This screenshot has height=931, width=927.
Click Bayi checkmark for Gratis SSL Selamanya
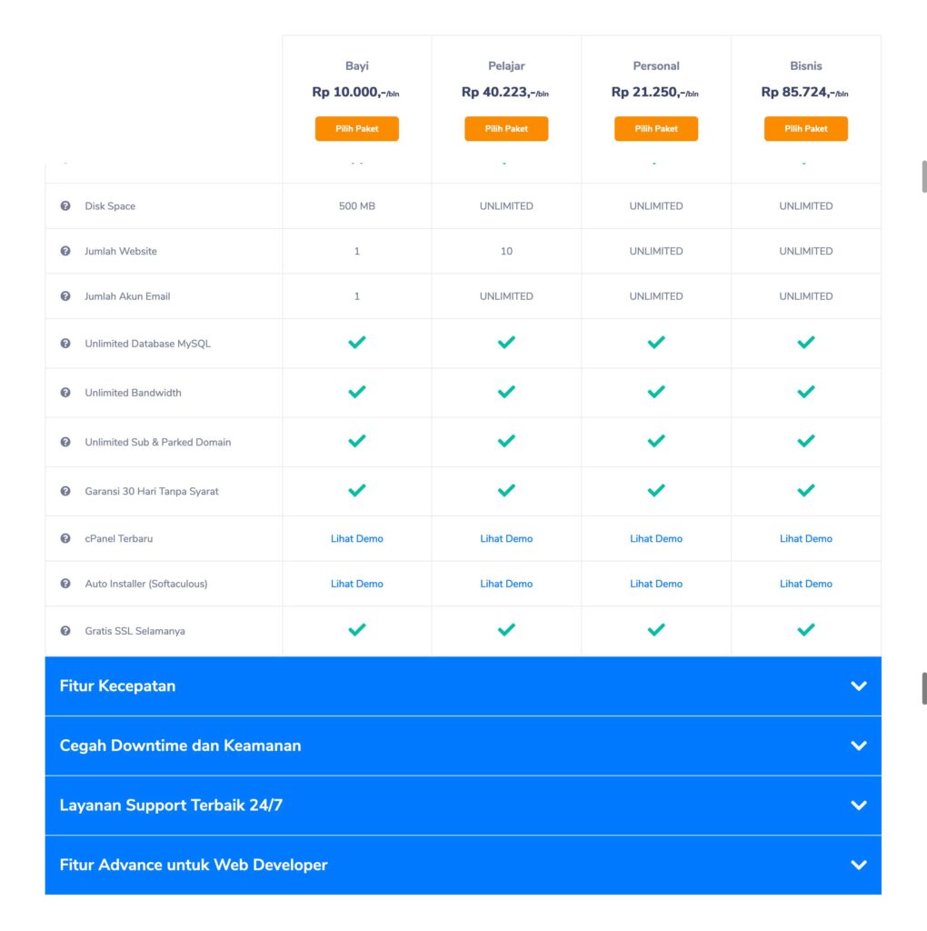(x=356, y=629)
